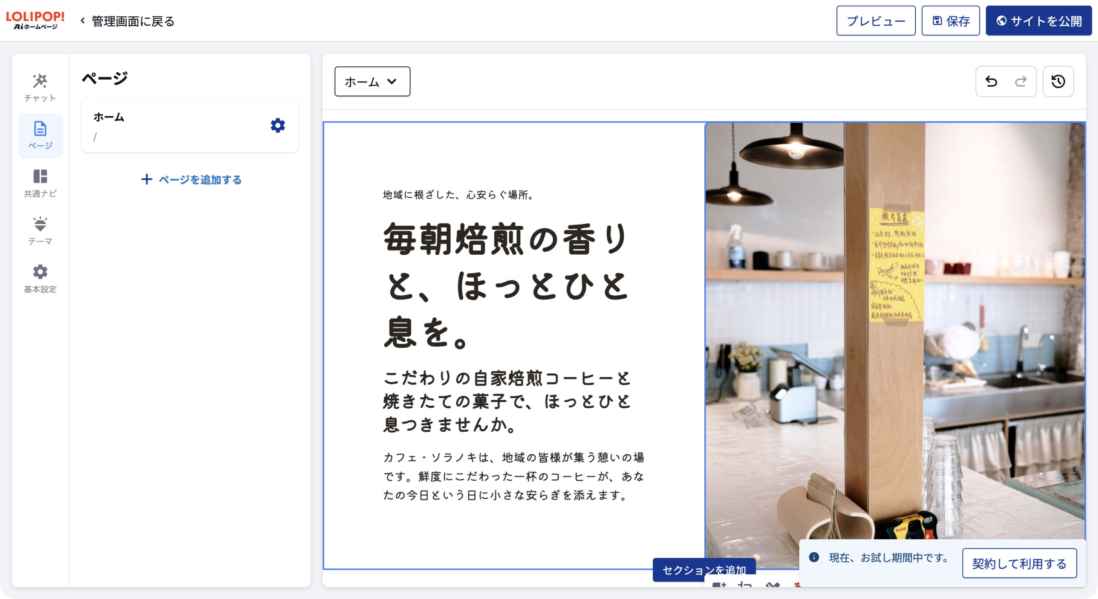1098x599 pixels.
Task: Click ページを追加する link
Action: [191, 179]
